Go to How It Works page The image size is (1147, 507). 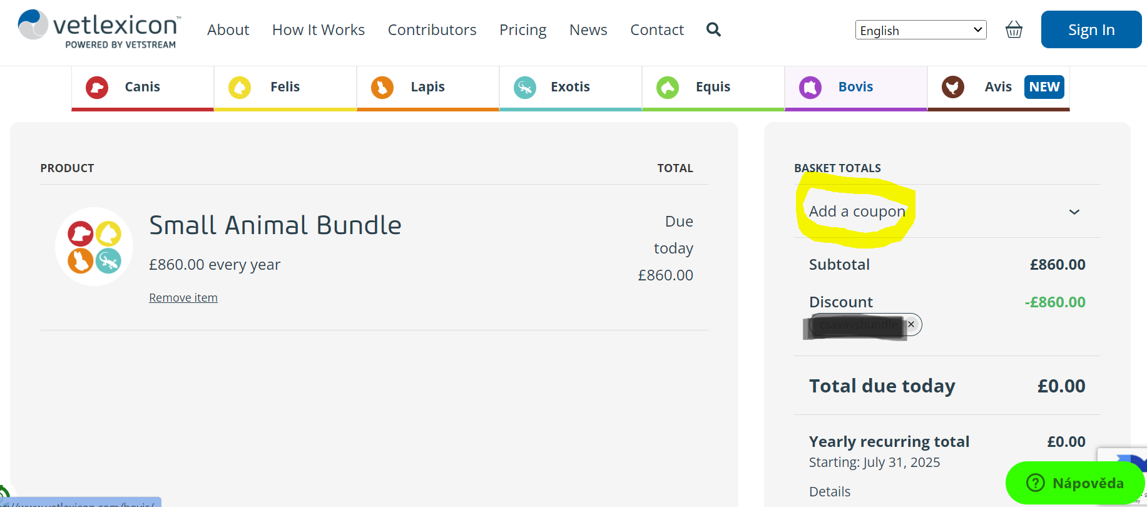tap(319, 29)
